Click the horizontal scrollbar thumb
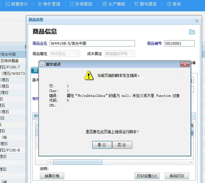Viewport: 205px width, 183px height. point(78,162)
